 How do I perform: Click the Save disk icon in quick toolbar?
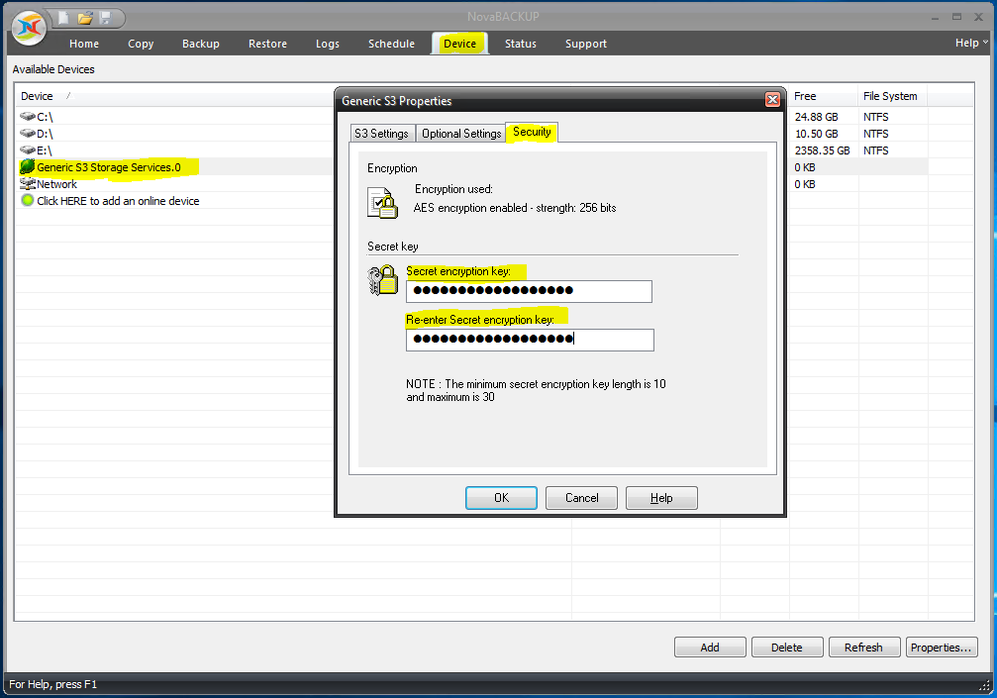pos(106,18)
